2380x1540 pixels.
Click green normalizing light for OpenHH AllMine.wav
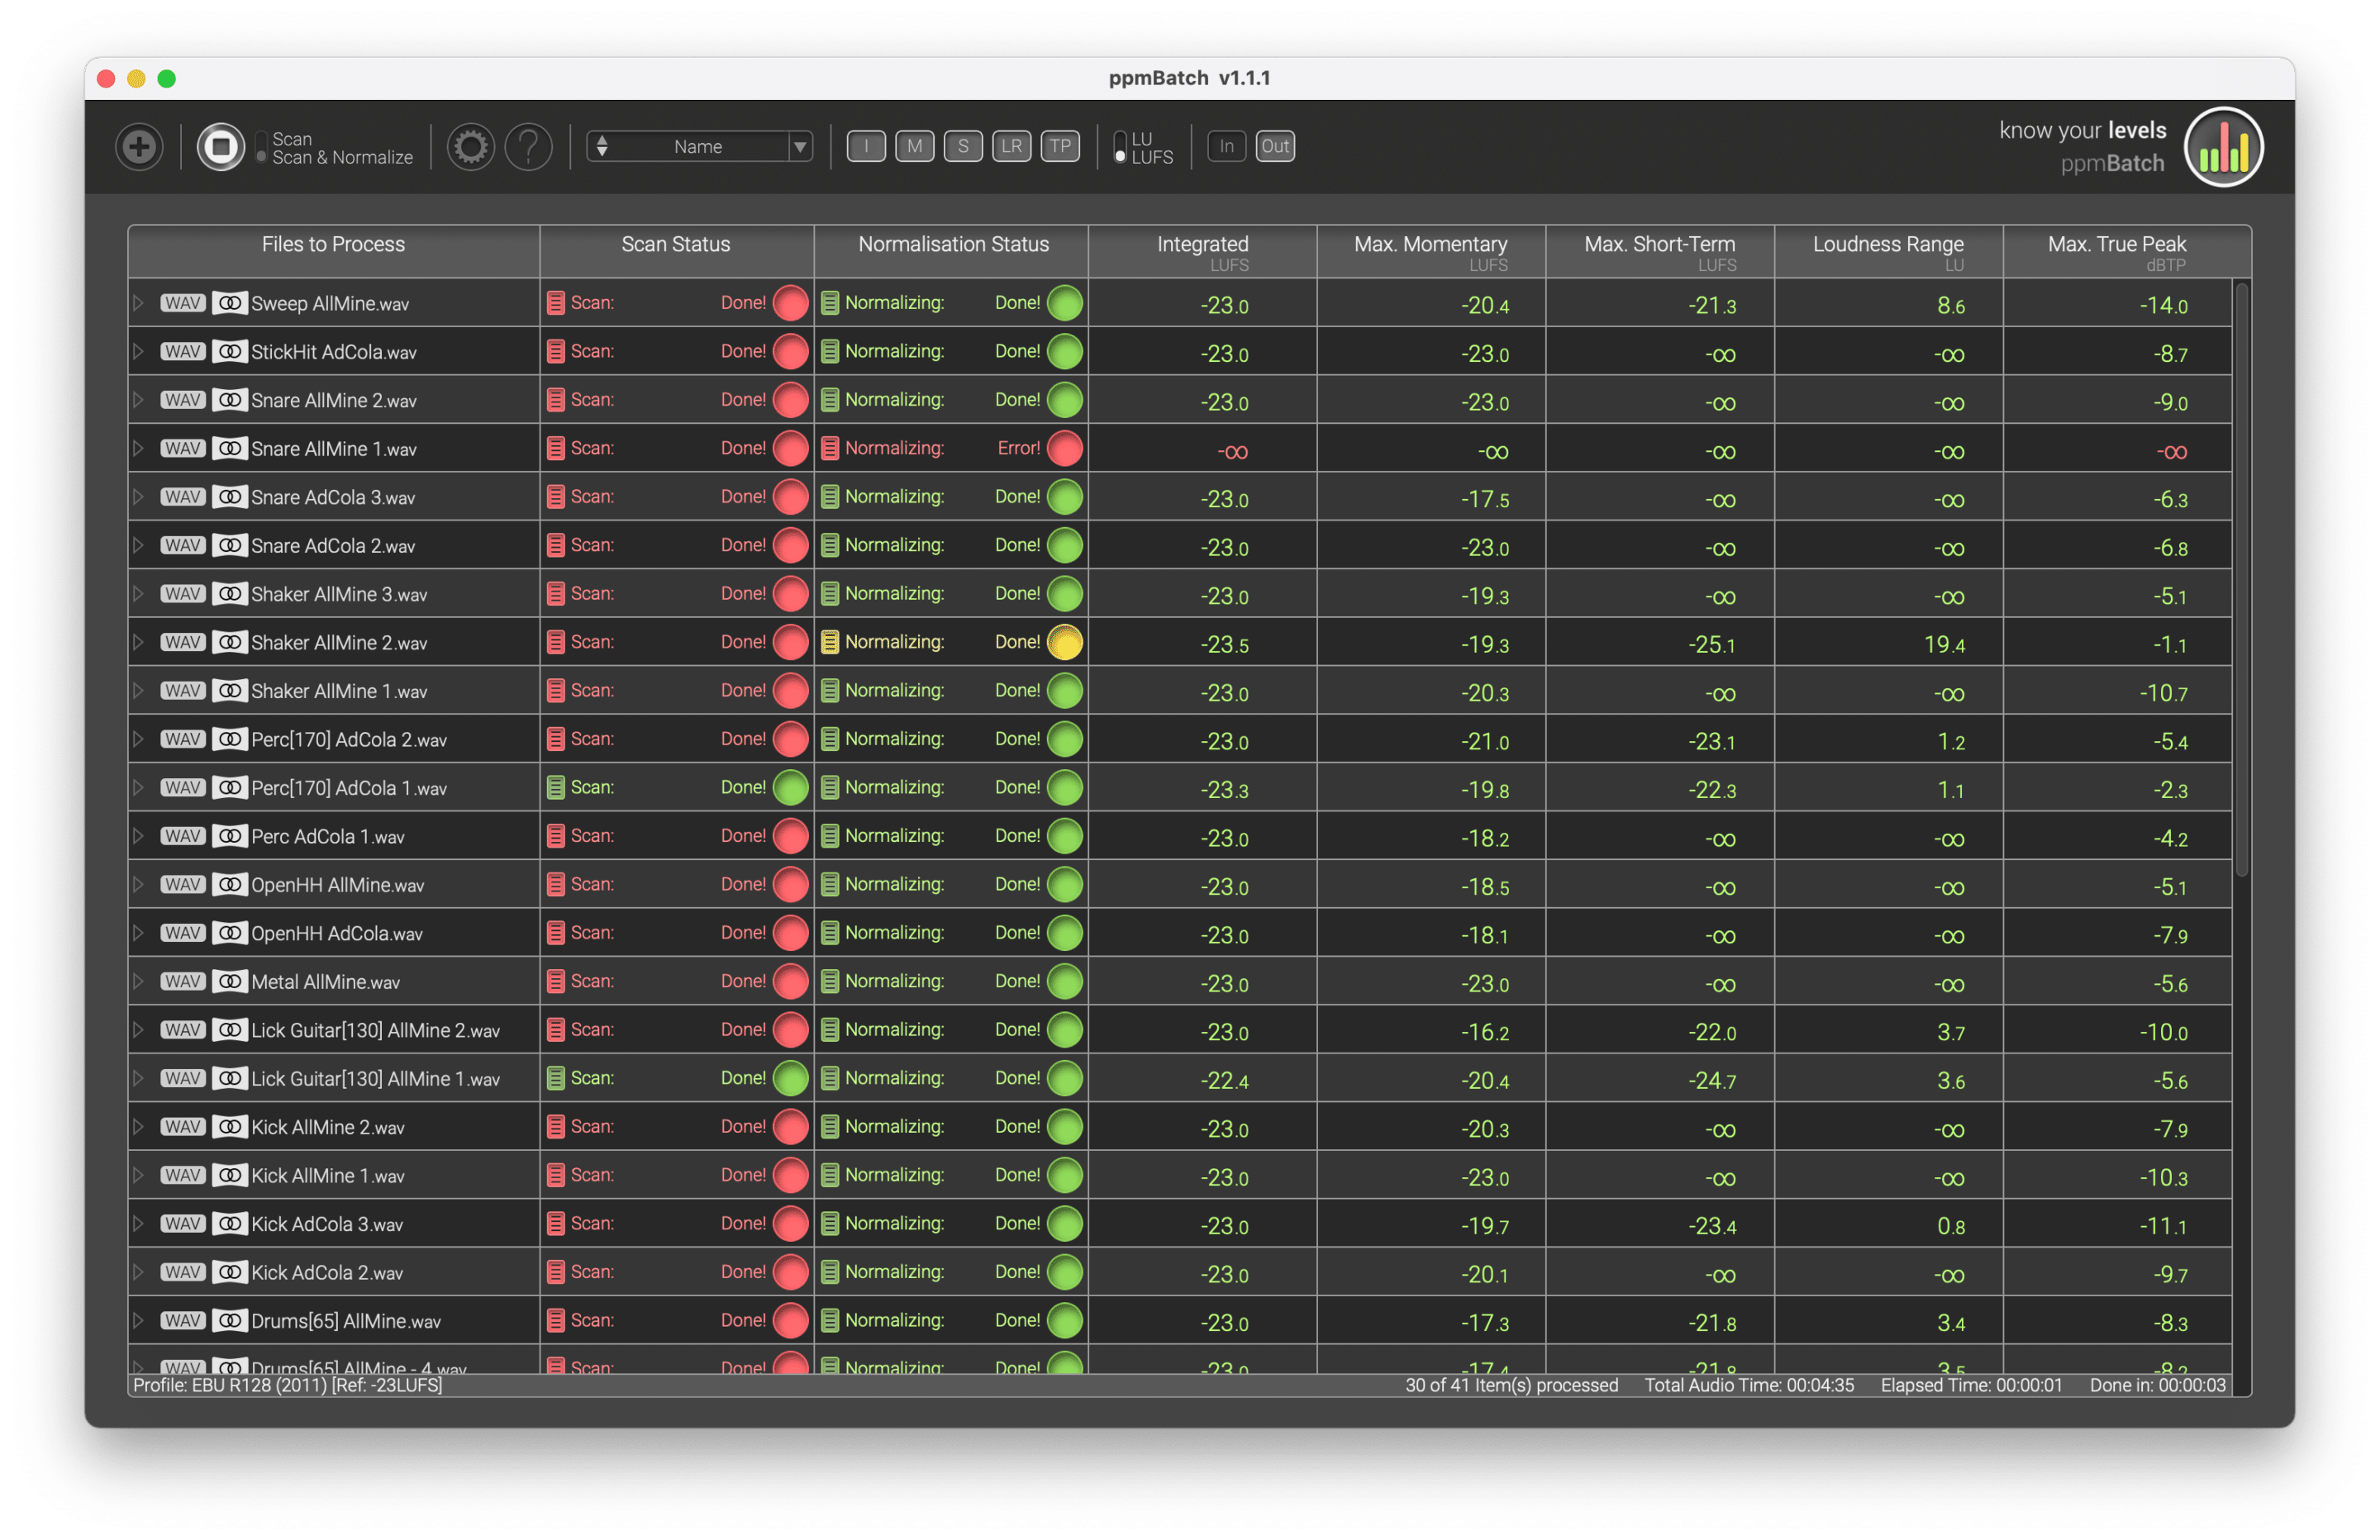click(1065, 884)
